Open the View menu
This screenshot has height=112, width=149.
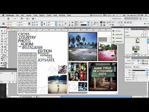click(x=55, y=15)
